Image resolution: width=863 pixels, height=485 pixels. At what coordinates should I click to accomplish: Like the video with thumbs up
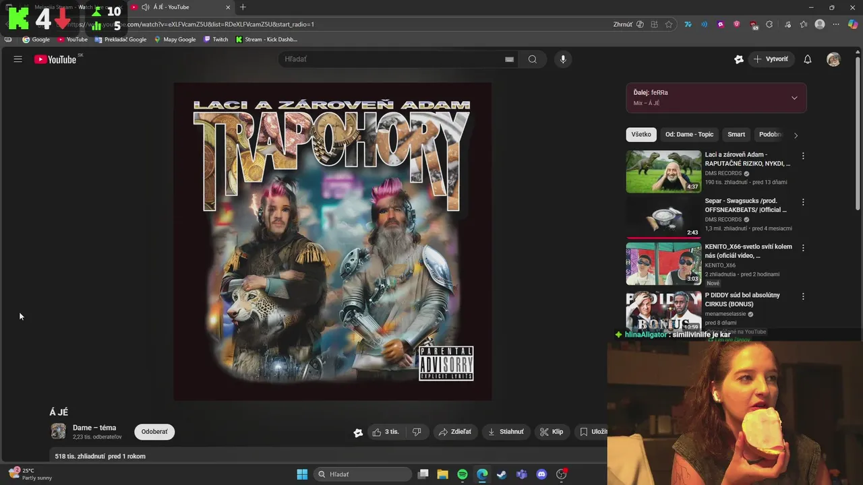pos(386,432)
